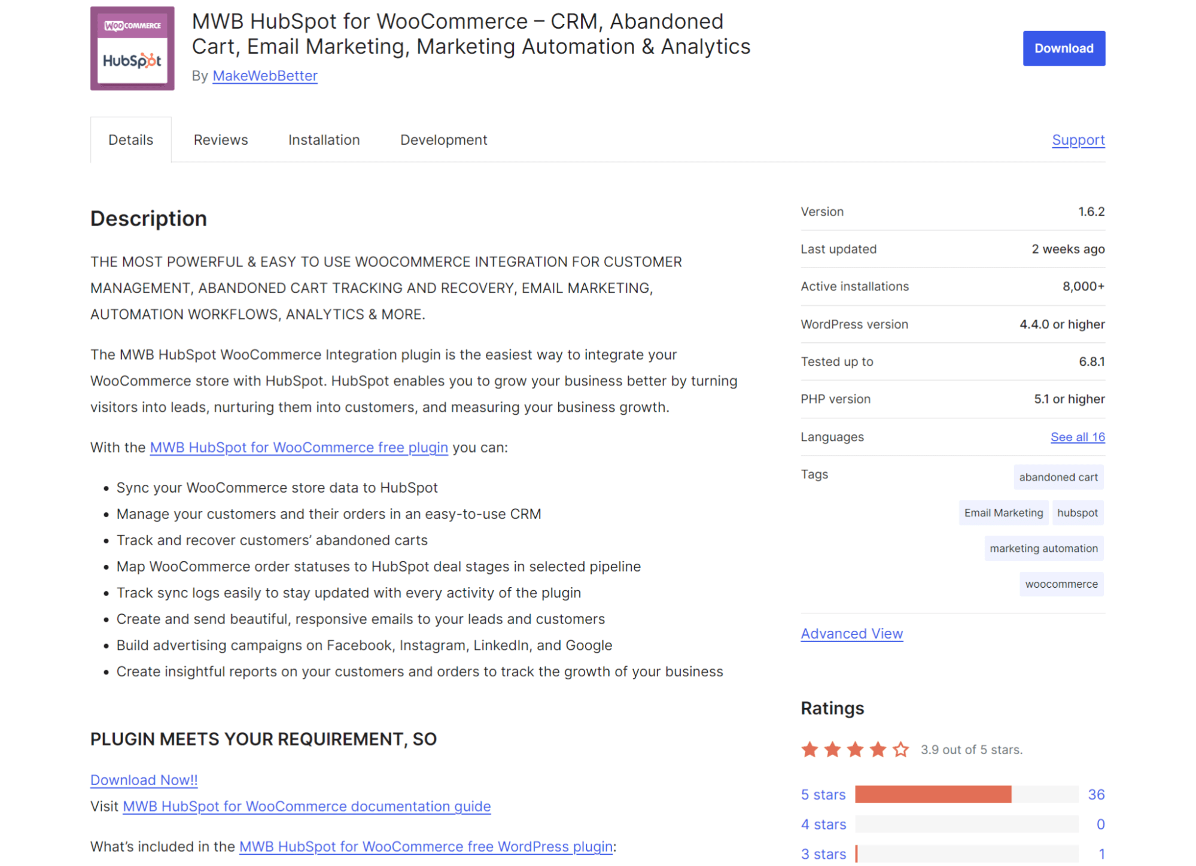The width and height of the screenshot is (1196, 866).
Task: Switch to the Reviews tab
Action: 220,139
